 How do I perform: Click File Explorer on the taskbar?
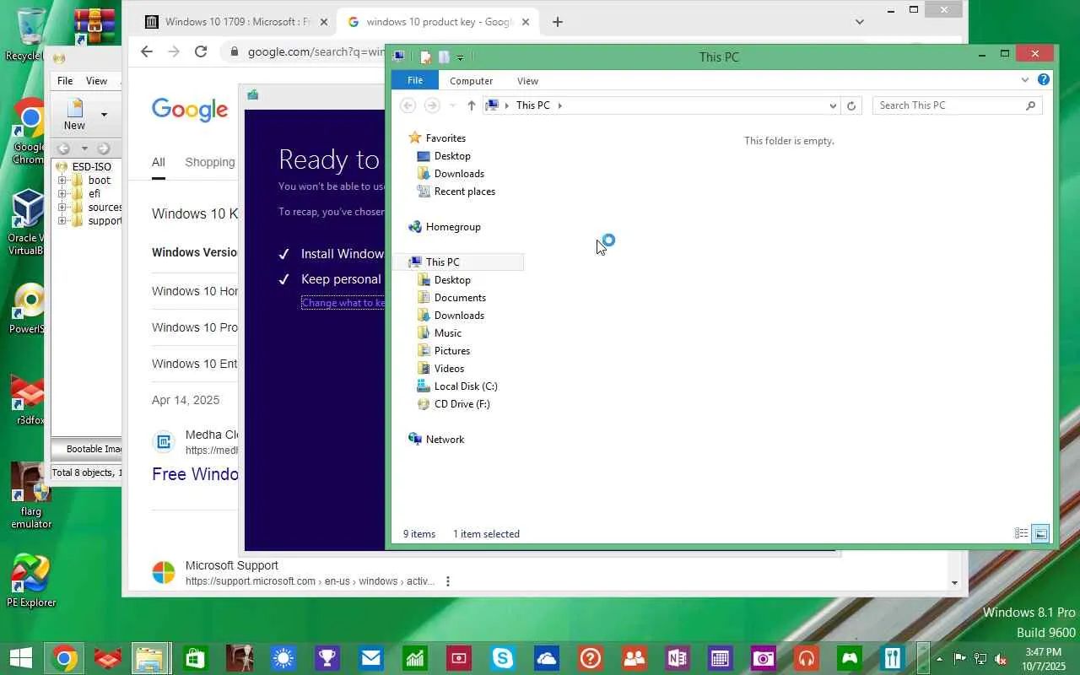pos(151,658)
